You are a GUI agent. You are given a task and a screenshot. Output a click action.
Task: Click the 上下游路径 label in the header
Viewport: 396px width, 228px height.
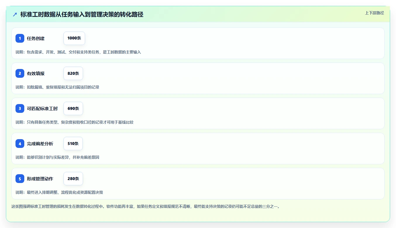(x=374, y=13)
